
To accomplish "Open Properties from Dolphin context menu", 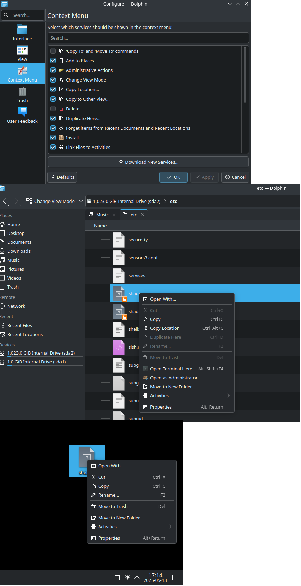I will pyautogui.click(x=187, y=407).
